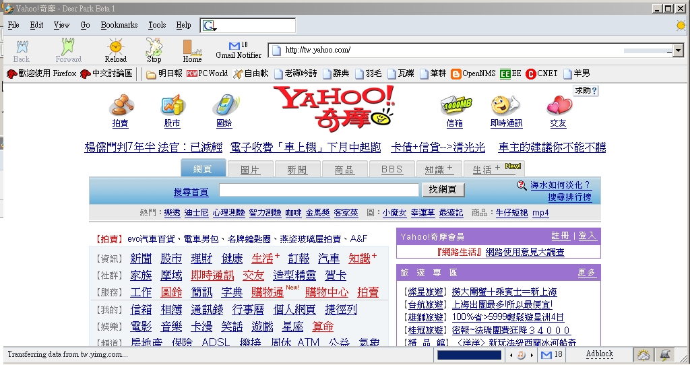Switch to the 圖片 search tab
The image size is (690, 365).
point(250,169)
